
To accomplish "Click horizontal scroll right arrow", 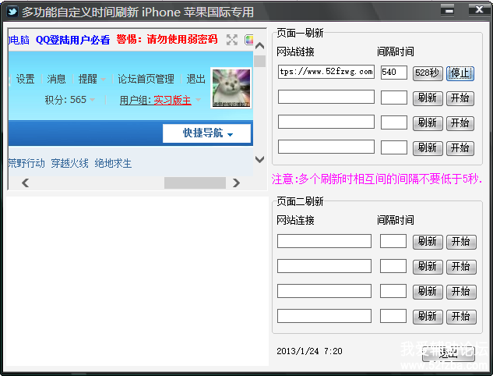I will click(236, 183).
